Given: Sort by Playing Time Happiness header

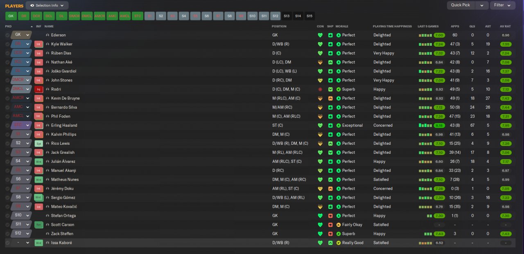Looking at the screenshot, I should [392, 26].
